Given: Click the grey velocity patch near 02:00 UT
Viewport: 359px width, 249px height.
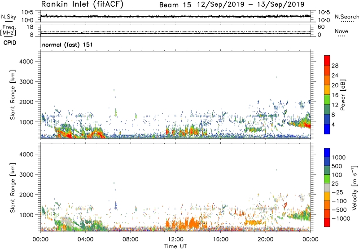Looking at the screenshot, I should tap(67, 222).
